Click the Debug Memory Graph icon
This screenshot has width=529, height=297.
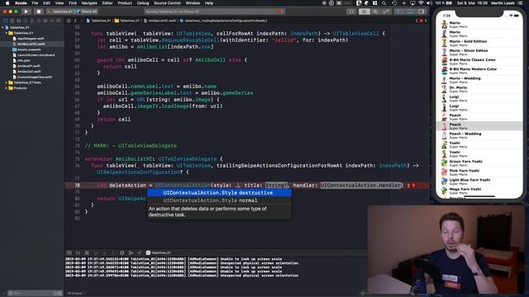coord(131,253)
